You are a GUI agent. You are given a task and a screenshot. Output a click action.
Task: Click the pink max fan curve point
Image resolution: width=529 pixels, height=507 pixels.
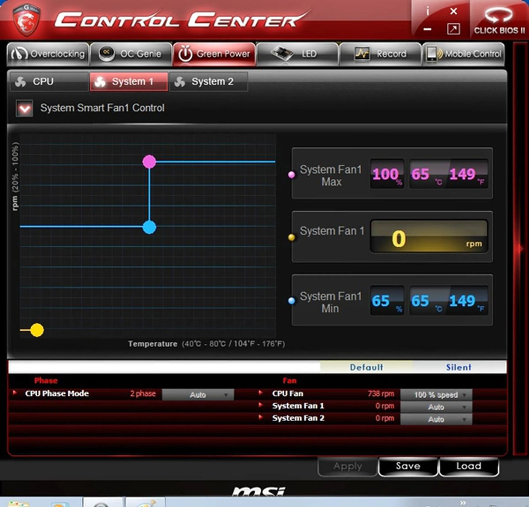(x=149, y=162)
